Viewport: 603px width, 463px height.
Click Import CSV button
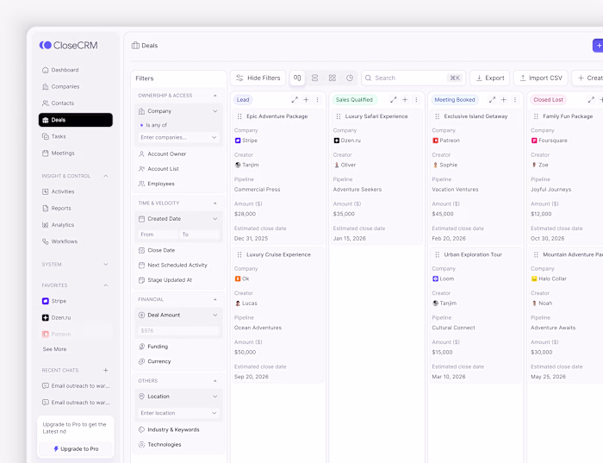point(540,78)
